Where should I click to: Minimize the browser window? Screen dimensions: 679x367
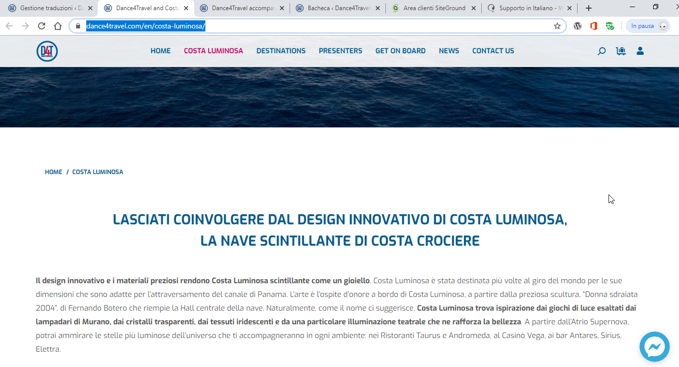633,7
